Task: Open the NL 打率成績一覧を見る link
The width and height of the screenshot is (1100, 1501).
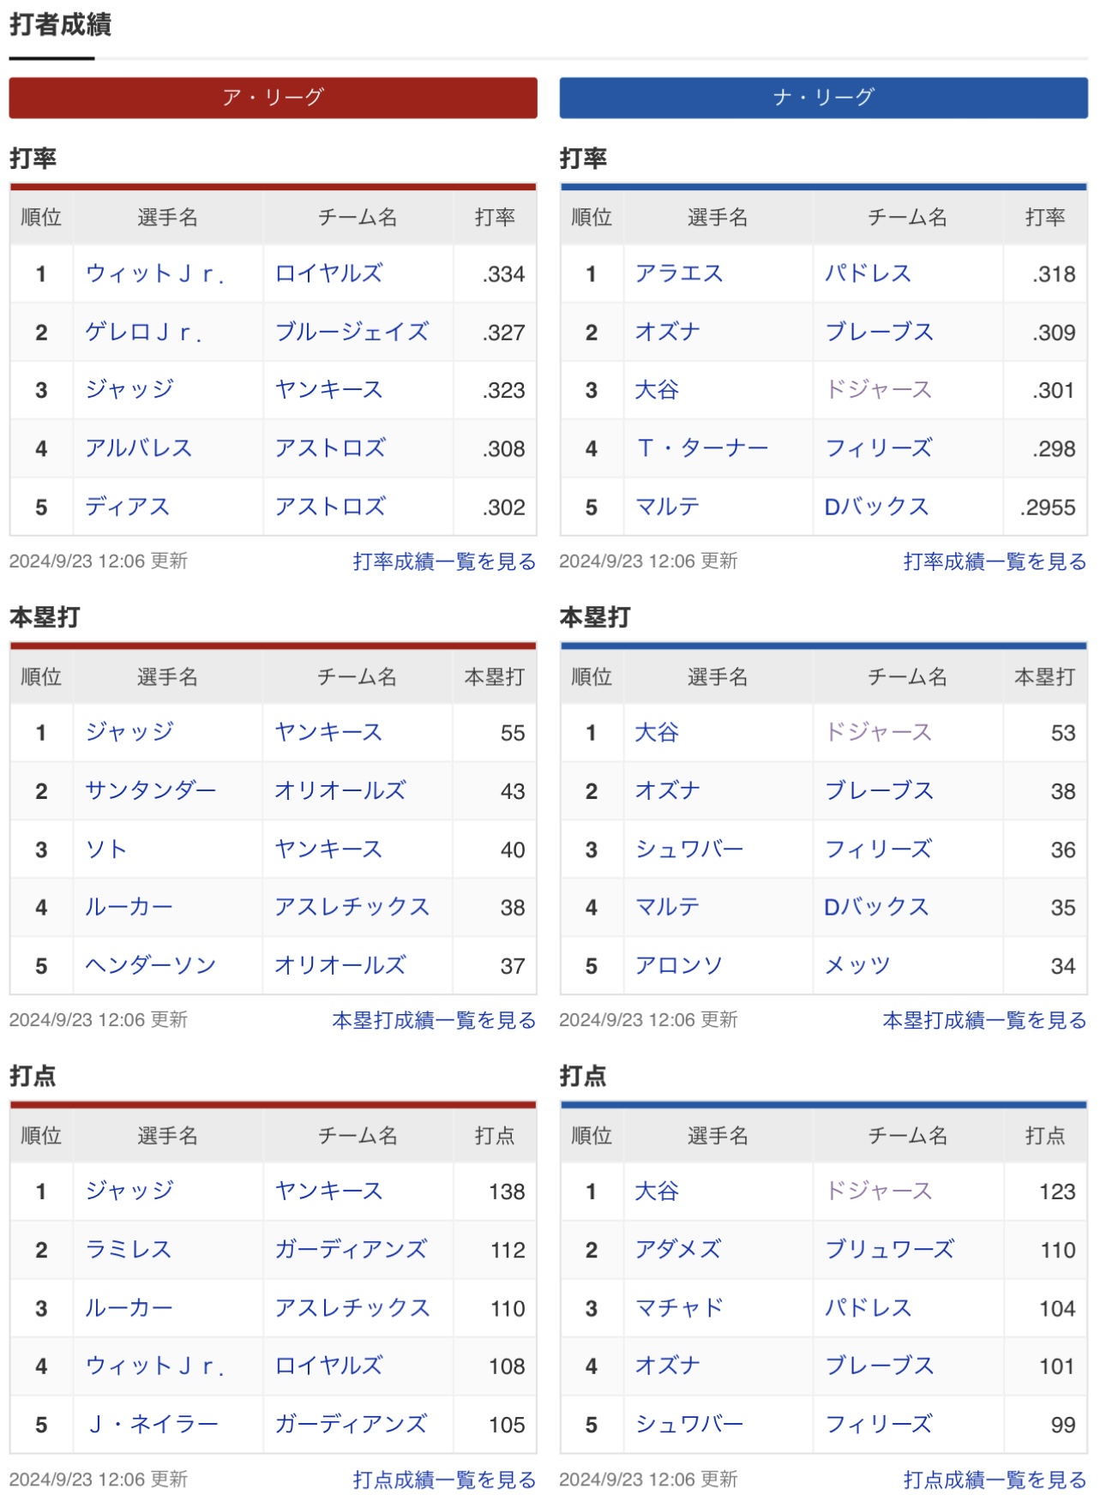Action: point(995,561)
